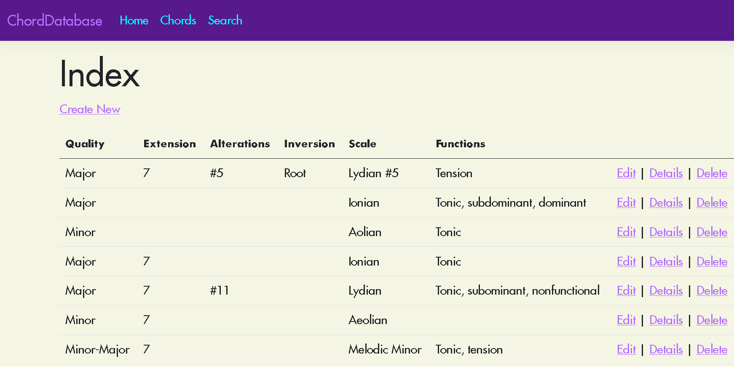Edit the Major 7 #5 Lydian #5 chord
This screenshot has height=367, width=734.
pyautogui.click(x=626, y=173)
